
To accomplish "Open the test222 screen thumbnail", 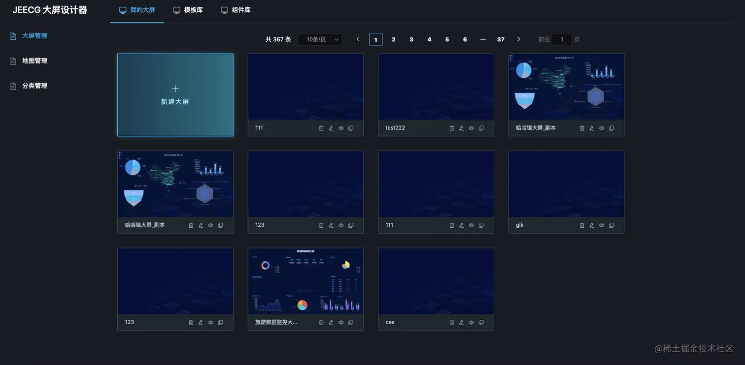I will [436, 87].
